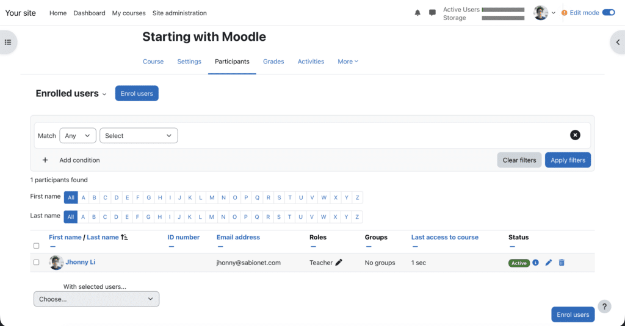
Task: Open the filter Select dropdown
Action: [x=139, y=135]
